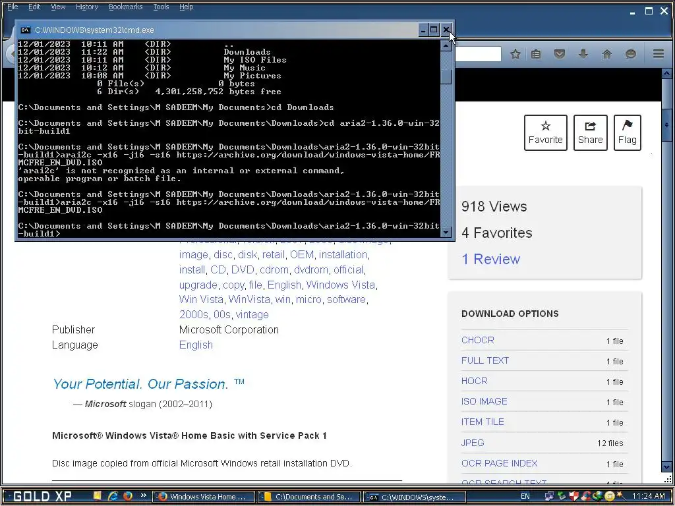Screen dimensions: 675x506
Task: Click the 2000s topic tag
Action: click(194, 314)
